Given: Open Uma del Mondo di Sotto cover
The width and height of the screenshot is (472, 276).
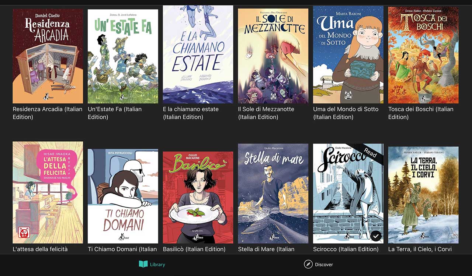Looking at the screenshot, I should point(348,54).
